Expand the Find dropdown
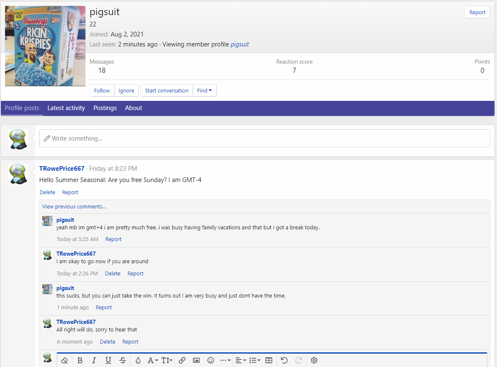The height and width of the screenshot is (367, 497). pyautogui.click(x=204, y=90)
